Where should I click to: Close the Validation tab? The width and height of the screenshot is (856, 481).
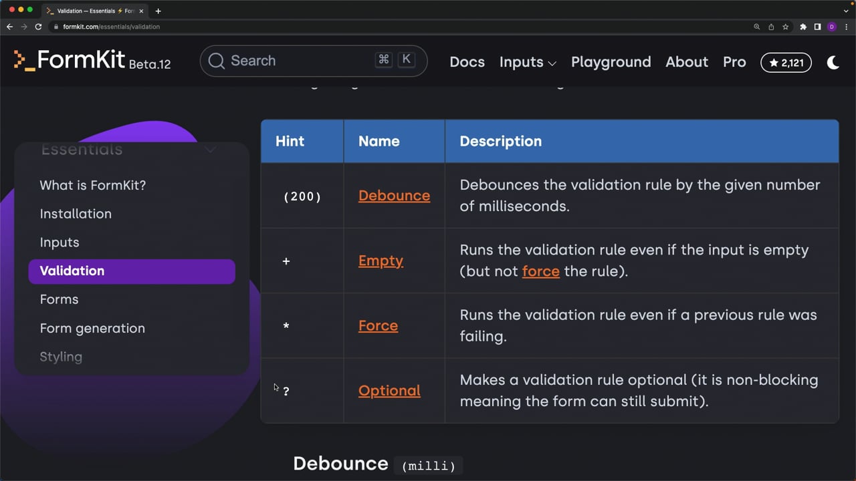(x=141, y=11)
